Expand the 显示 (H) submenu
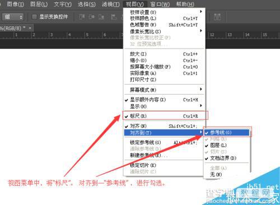Image resolution: width=280 pixels, height=205 pixels. [x=165, y=106]
